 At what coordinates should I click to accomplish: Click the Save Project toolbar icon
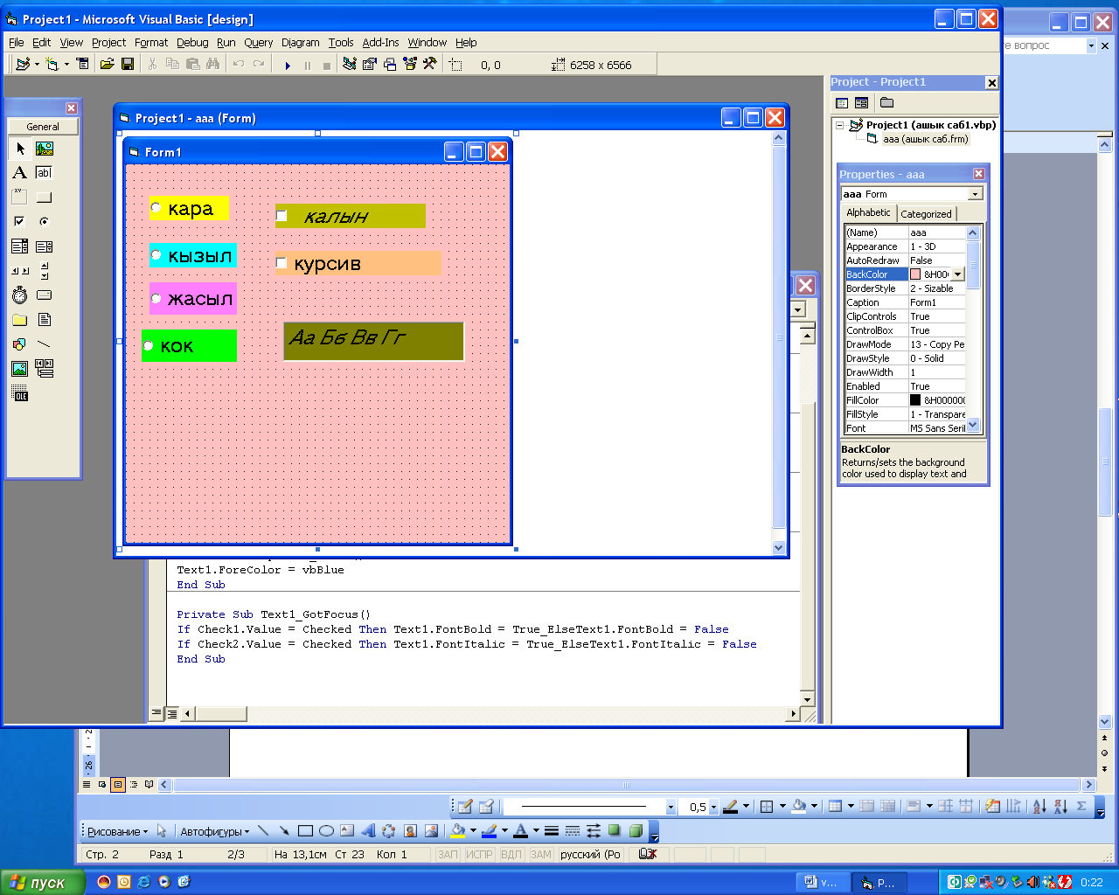[128, 65]
